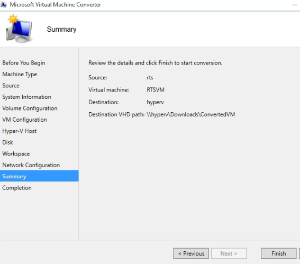The image size is (300, 264).
Task: Click the Destination: label
Action: [x=104, y=102]
